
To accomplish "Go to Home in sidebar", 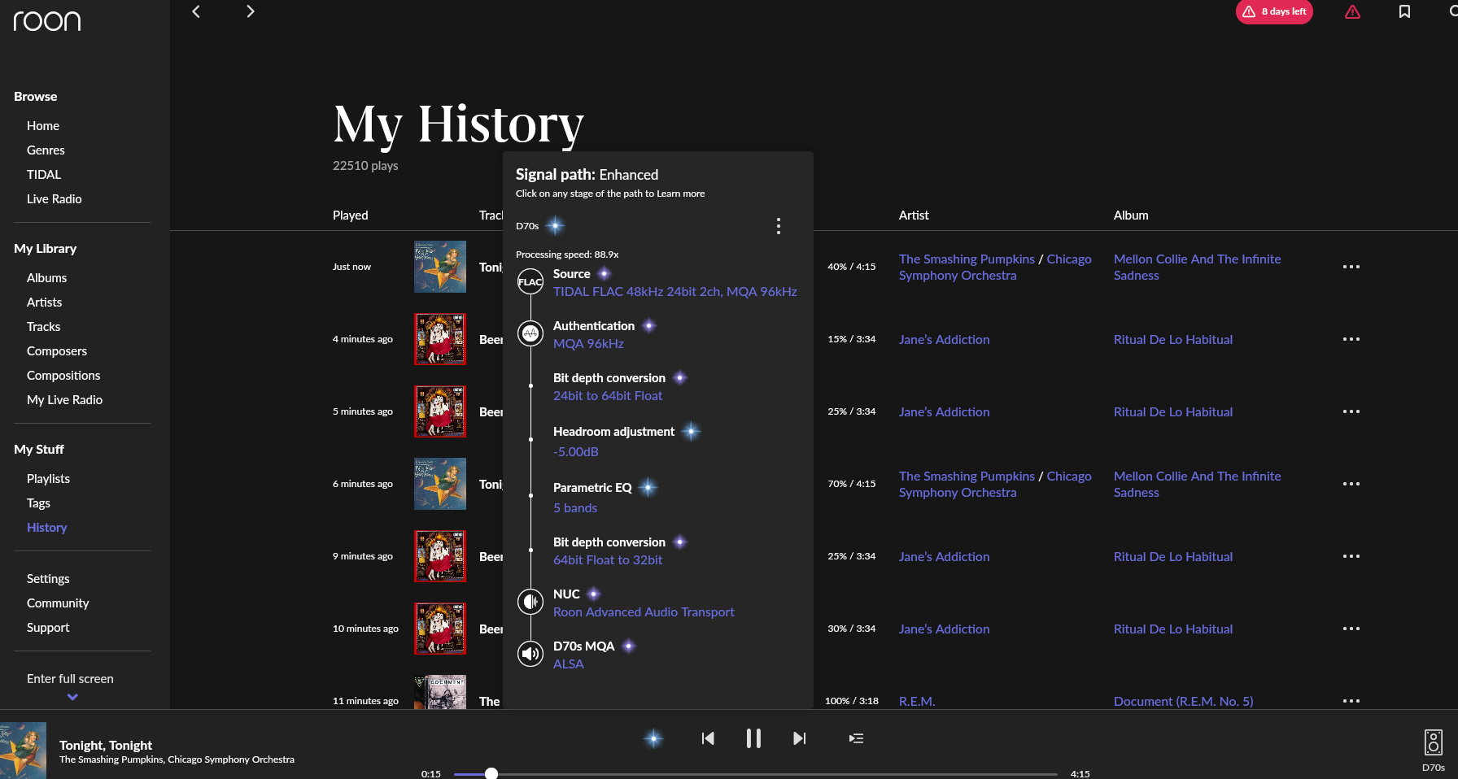I will (x=43, y=126).
